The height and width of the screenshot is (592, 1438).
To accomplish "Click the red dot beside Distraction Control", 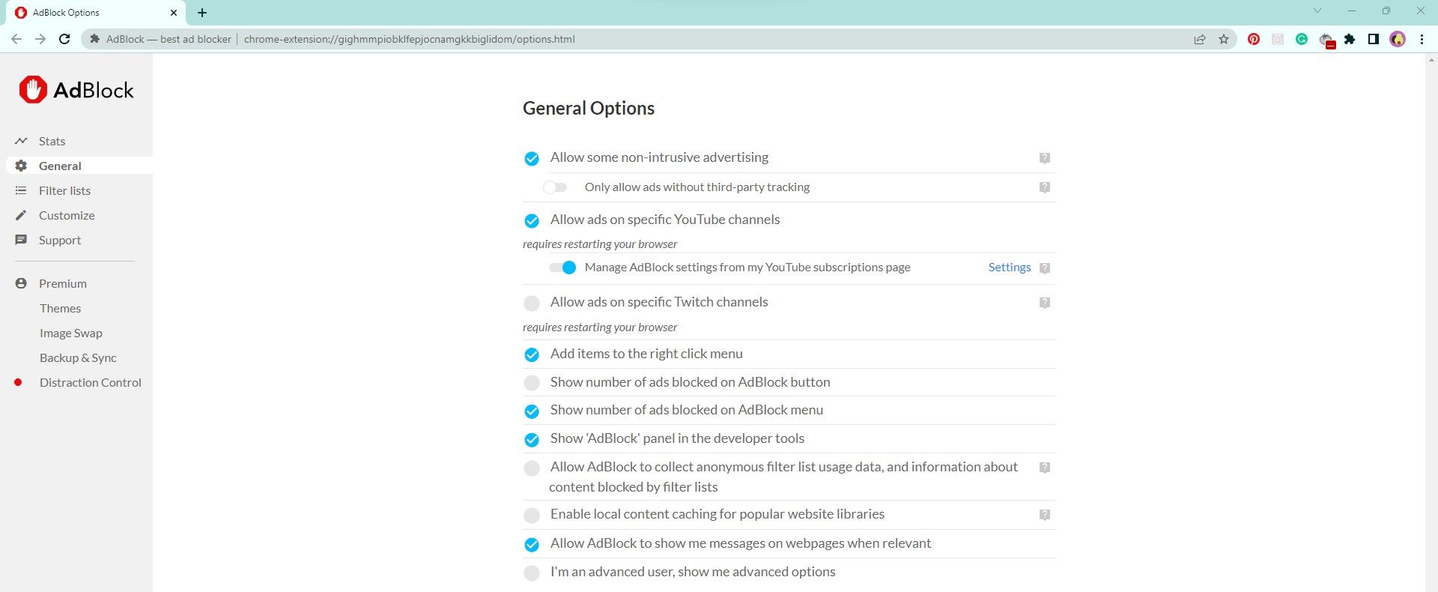I will pyautogui.click(x=18, y=382).
